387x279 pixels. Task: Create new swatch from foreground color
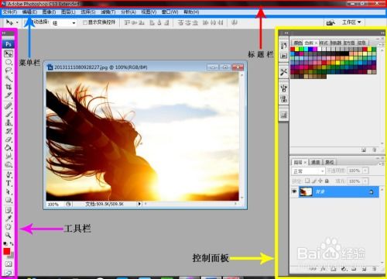(364, 150)
